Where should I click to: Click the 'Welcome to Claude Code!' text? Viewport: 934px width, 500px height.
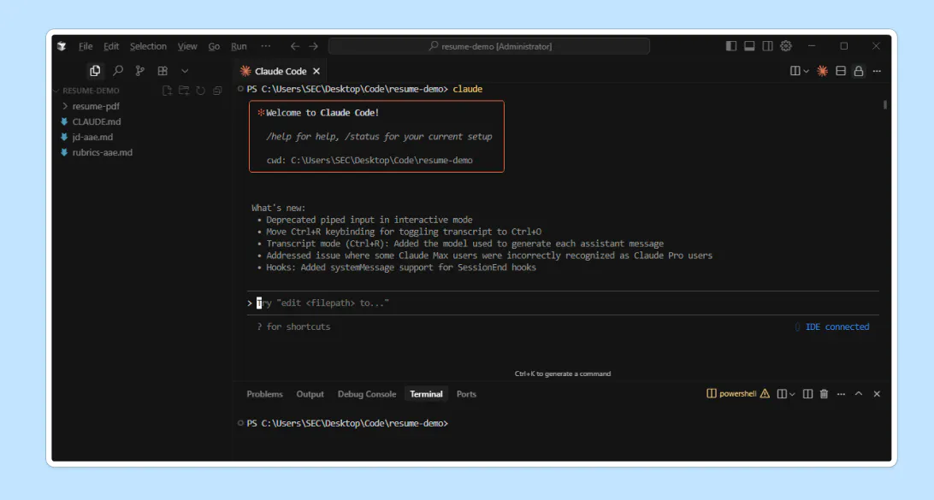pyautogui.click(x=322, y=113)
